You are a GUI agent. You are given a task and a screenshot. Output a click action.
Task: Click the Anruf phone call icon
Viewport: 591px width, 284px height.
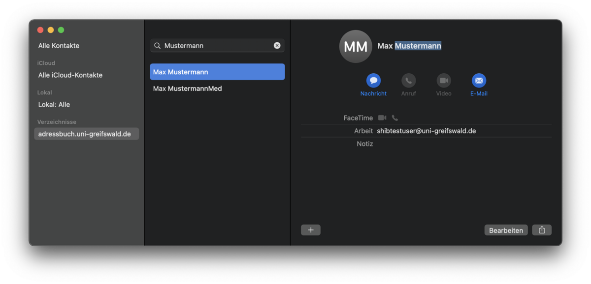[408, 81]
